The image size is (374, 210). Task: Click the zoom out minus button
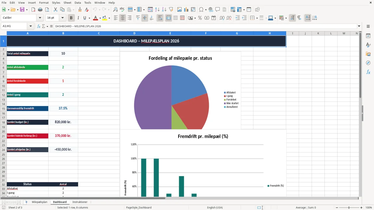336,208
